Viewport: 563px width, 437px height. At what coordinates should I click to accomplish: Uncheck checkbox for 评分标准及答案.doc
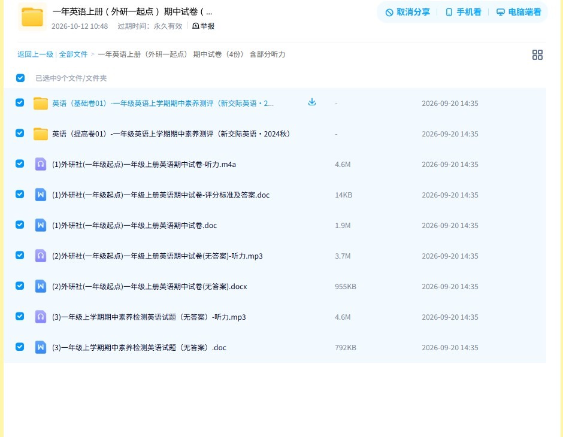tap(20, 194)
